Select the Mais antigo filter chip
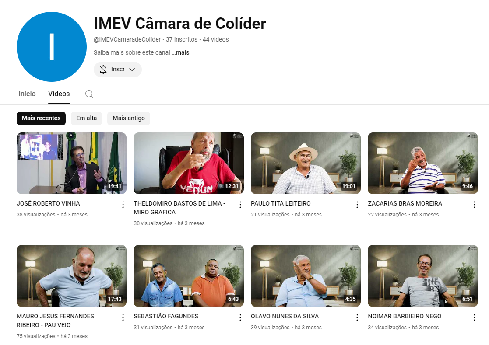The height and width of the screenshot is (345, 489). click(128, 118)
